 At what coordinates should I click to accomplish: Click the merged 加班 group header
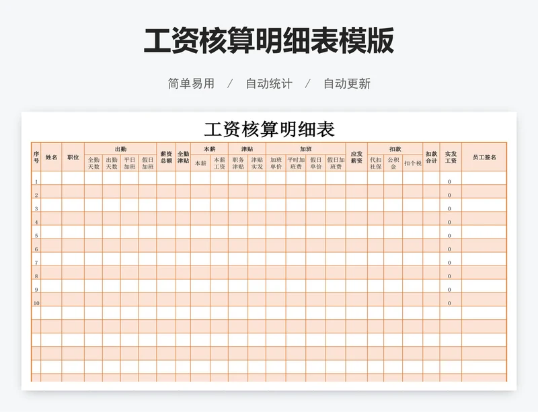point(306,149)
